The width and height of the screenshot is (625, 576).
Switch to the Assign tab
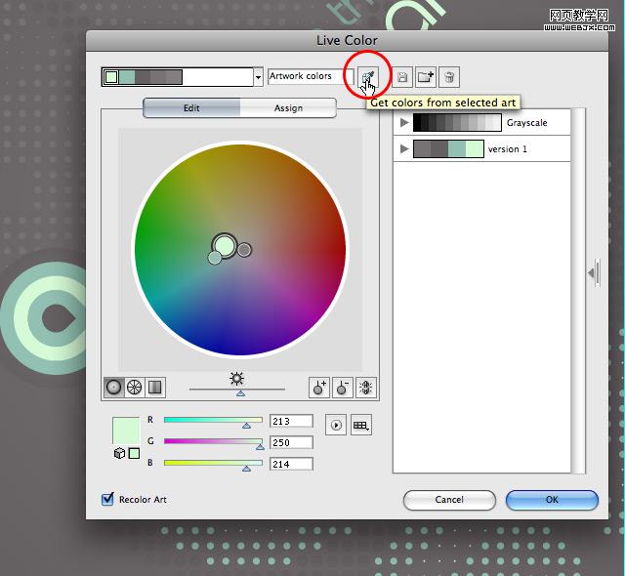pos(288,108)
